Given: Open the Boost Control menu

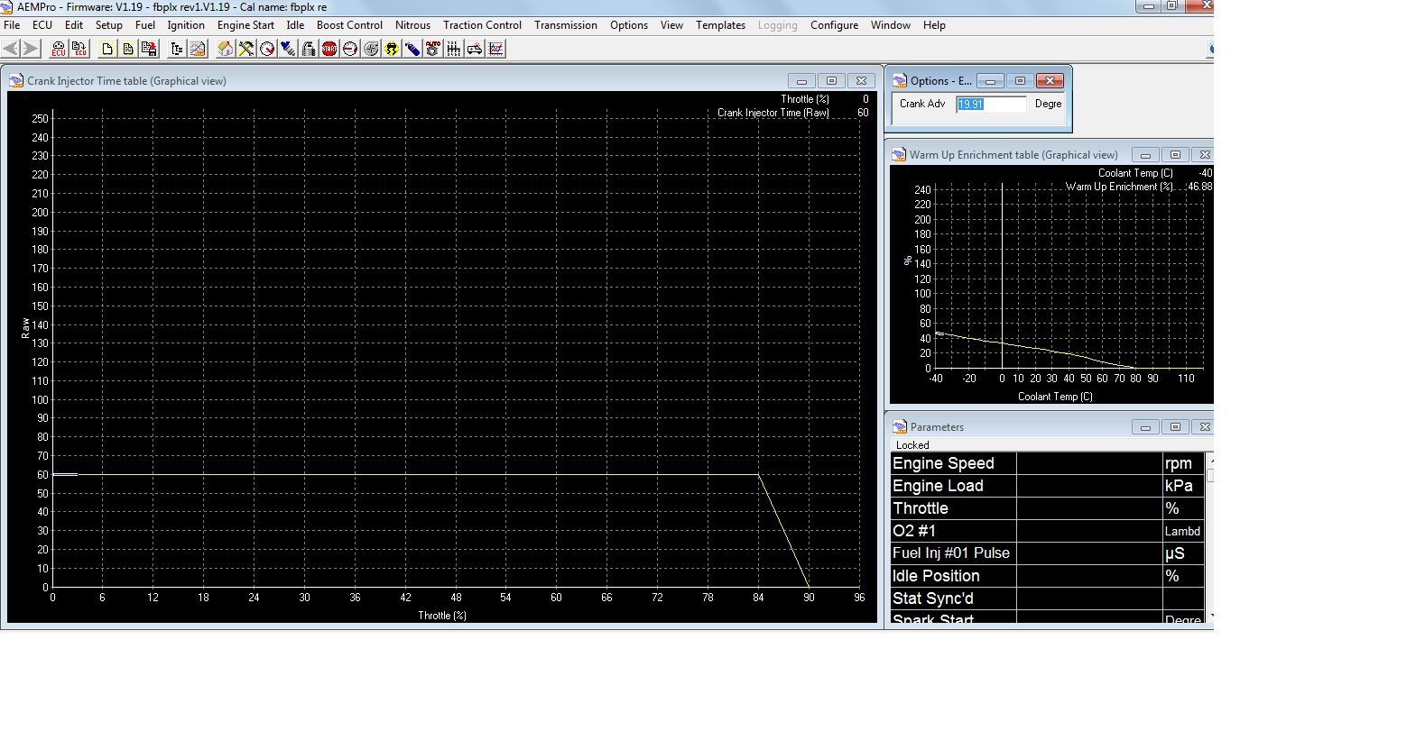Looking at the screenshot, I should click(x=349, y=25).
